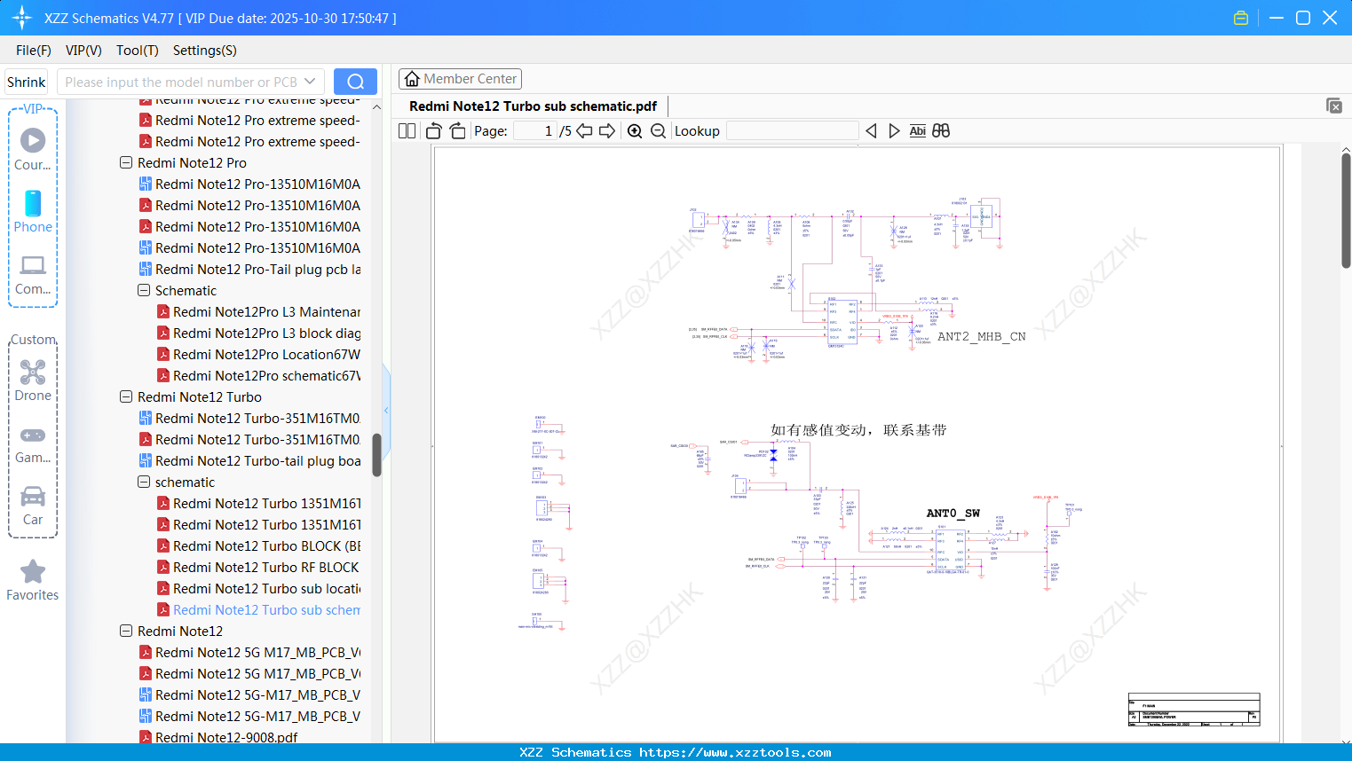
Task: Click the Shrink button
Action: click(x=27, y=82)
